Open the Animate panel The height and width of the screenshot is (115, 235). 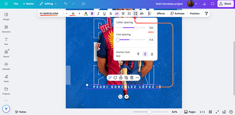click(177, 13)
